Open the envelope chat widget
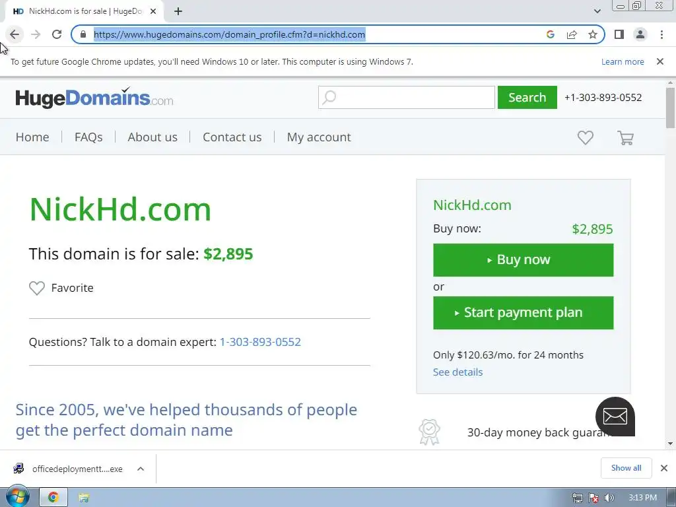Screen dimensions: 676x507 615,417
